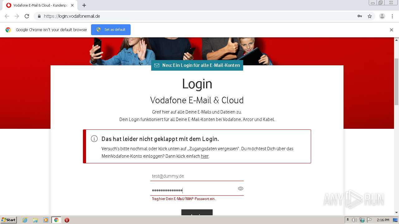Image resolution: width=399 pixels, height=224 pixels.
Task: Bookmark this page with the star icon
Action: [370, 16]
